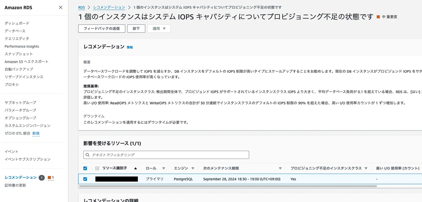Viewport: 422px width, 202px height.
Task: Click the search magnifier icon
Action: click(87, 155)
